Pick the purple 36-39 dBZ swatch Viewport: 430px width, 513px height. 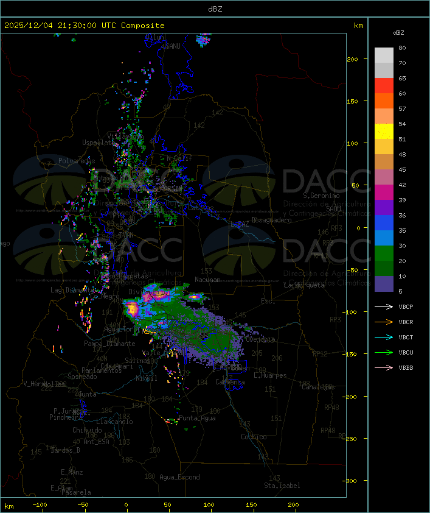384,207
